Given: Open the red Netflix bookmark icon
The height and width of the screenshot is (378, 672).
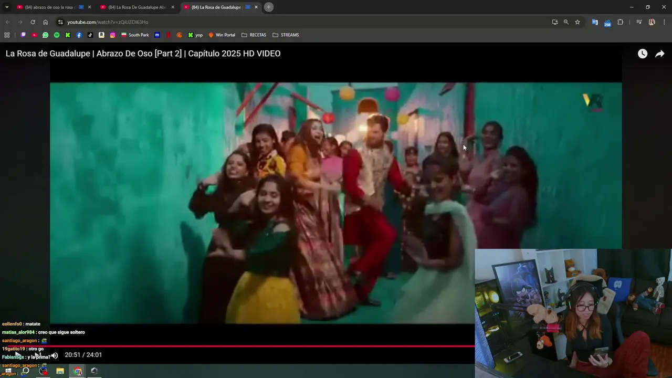Looking at the screenshot, I should (x=169, y=35).
